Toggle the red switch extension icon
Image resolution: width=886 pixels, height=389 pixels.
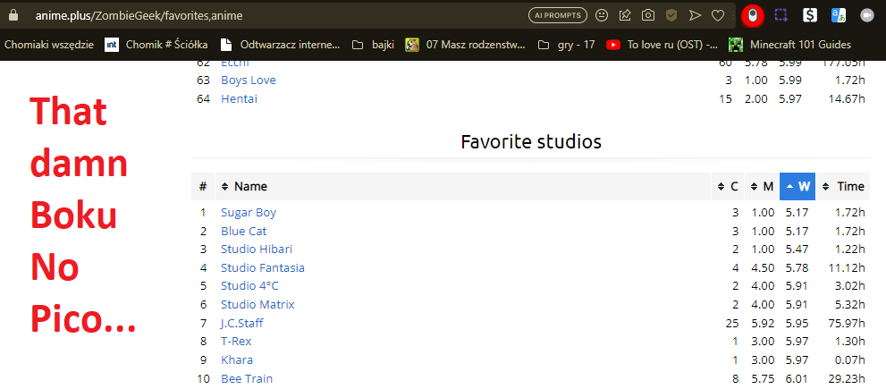[753, 15]
